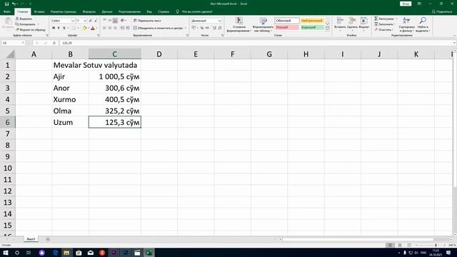Apply the Хороший green cell style
This screenshot has width=457, height=257.
point(312,27)
